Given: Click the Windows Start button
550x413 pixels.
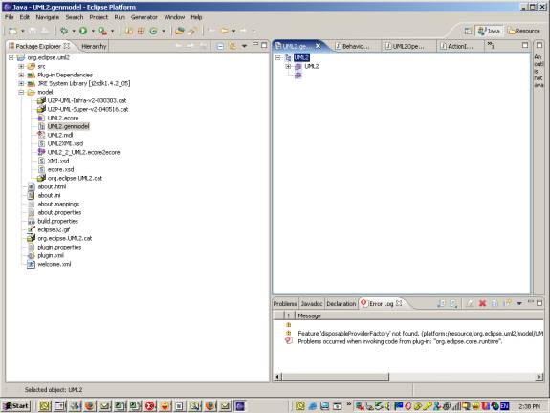Looking at the screenshot, I should (x=16, y=406).
